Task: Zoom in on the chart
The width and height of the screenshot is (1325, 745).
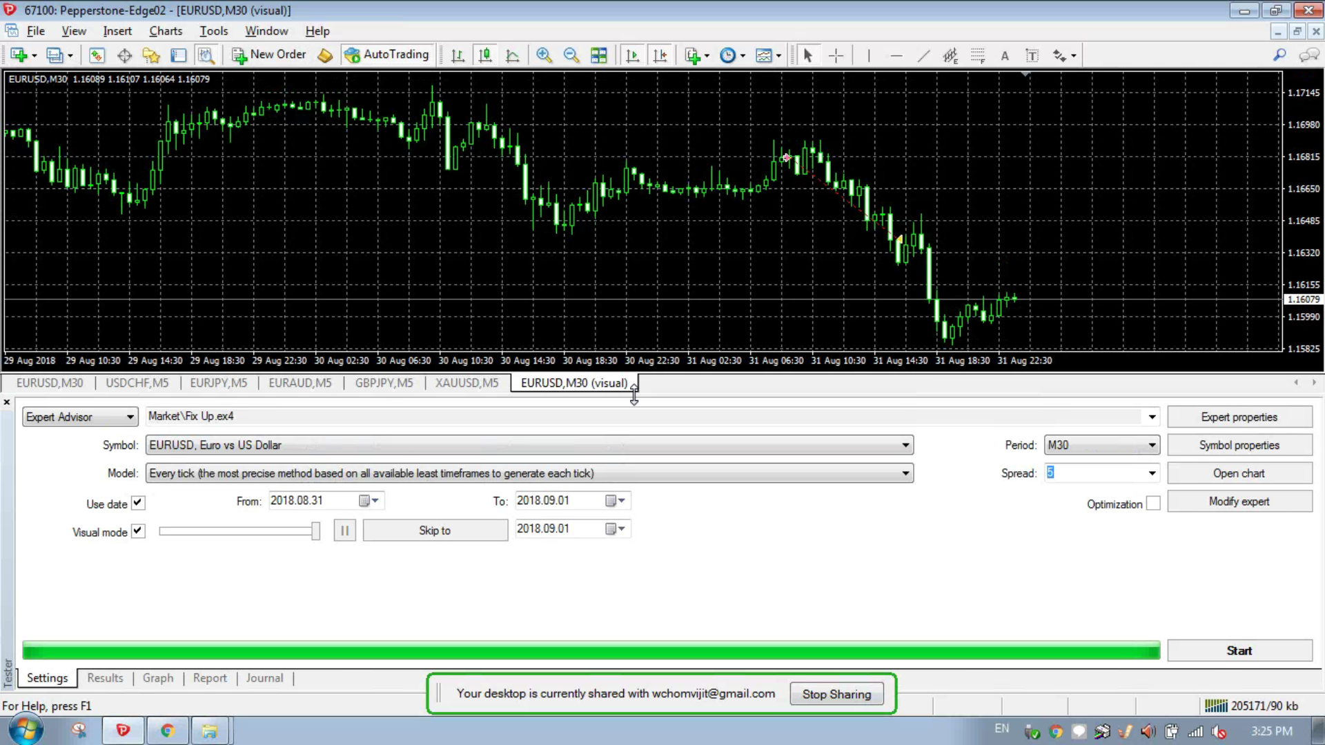Action: (544, 55)
